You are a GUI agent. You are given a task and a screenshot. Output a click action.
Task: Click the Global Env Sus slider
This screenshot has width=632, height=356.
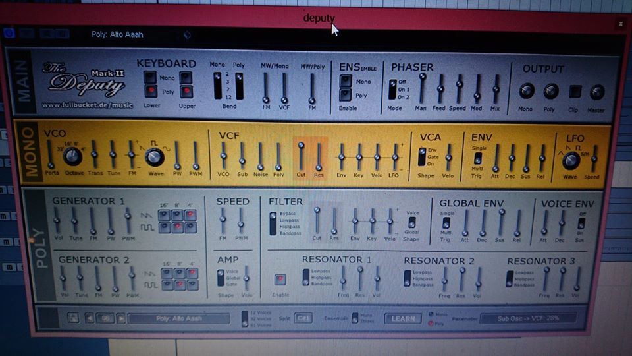pyautogui.click(x=500, y=223)
